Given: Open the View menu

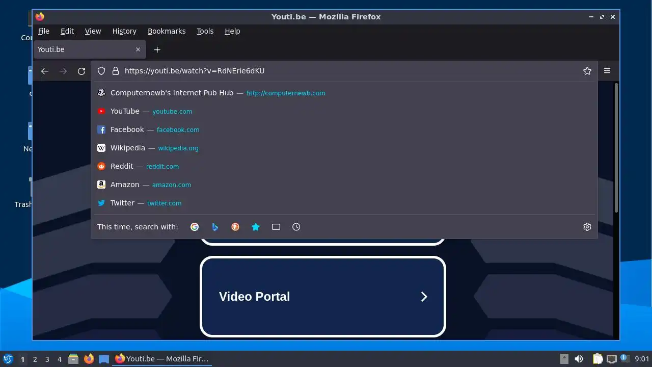Looking at the screenshot, I should 93,31.
